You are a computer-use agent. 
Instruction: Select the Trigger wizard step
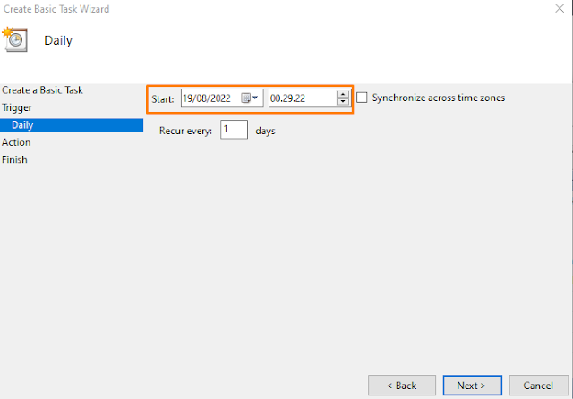[x=17, y=107]
